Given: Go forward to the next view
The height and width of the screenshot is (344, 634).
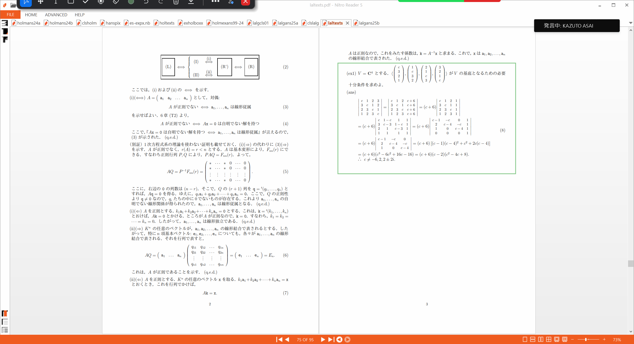Looking at the screenshot, I should [x=347, y=339].
